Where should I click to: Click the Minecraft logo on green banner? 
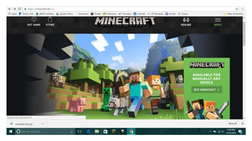point(207,65)
